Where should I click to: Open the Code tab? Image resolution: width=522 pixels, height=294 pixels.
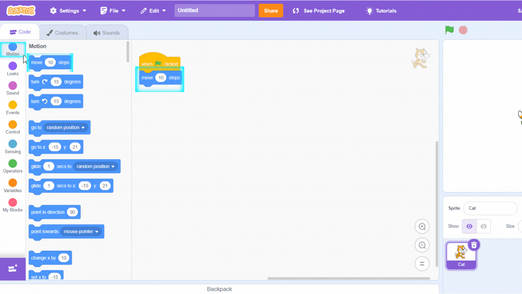(x=20, y=32)
